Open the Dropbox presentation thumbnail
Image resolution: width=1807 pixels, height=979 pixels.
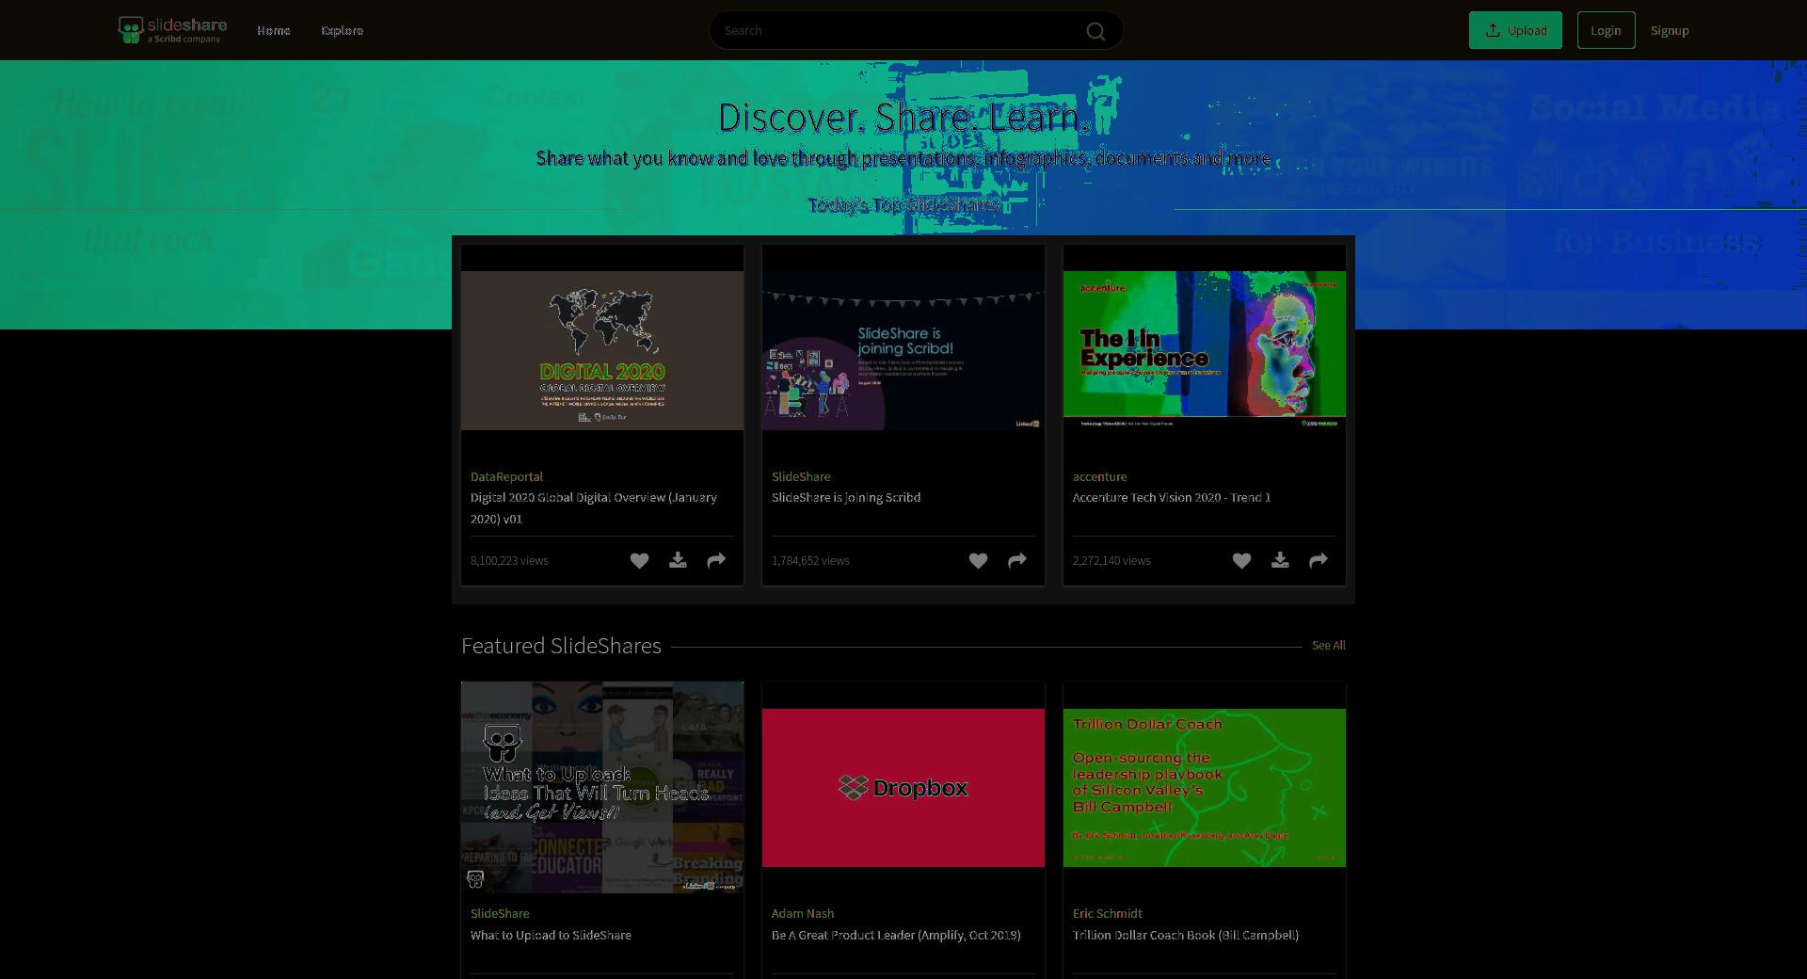pyautogui.click(x=903, y=788)
